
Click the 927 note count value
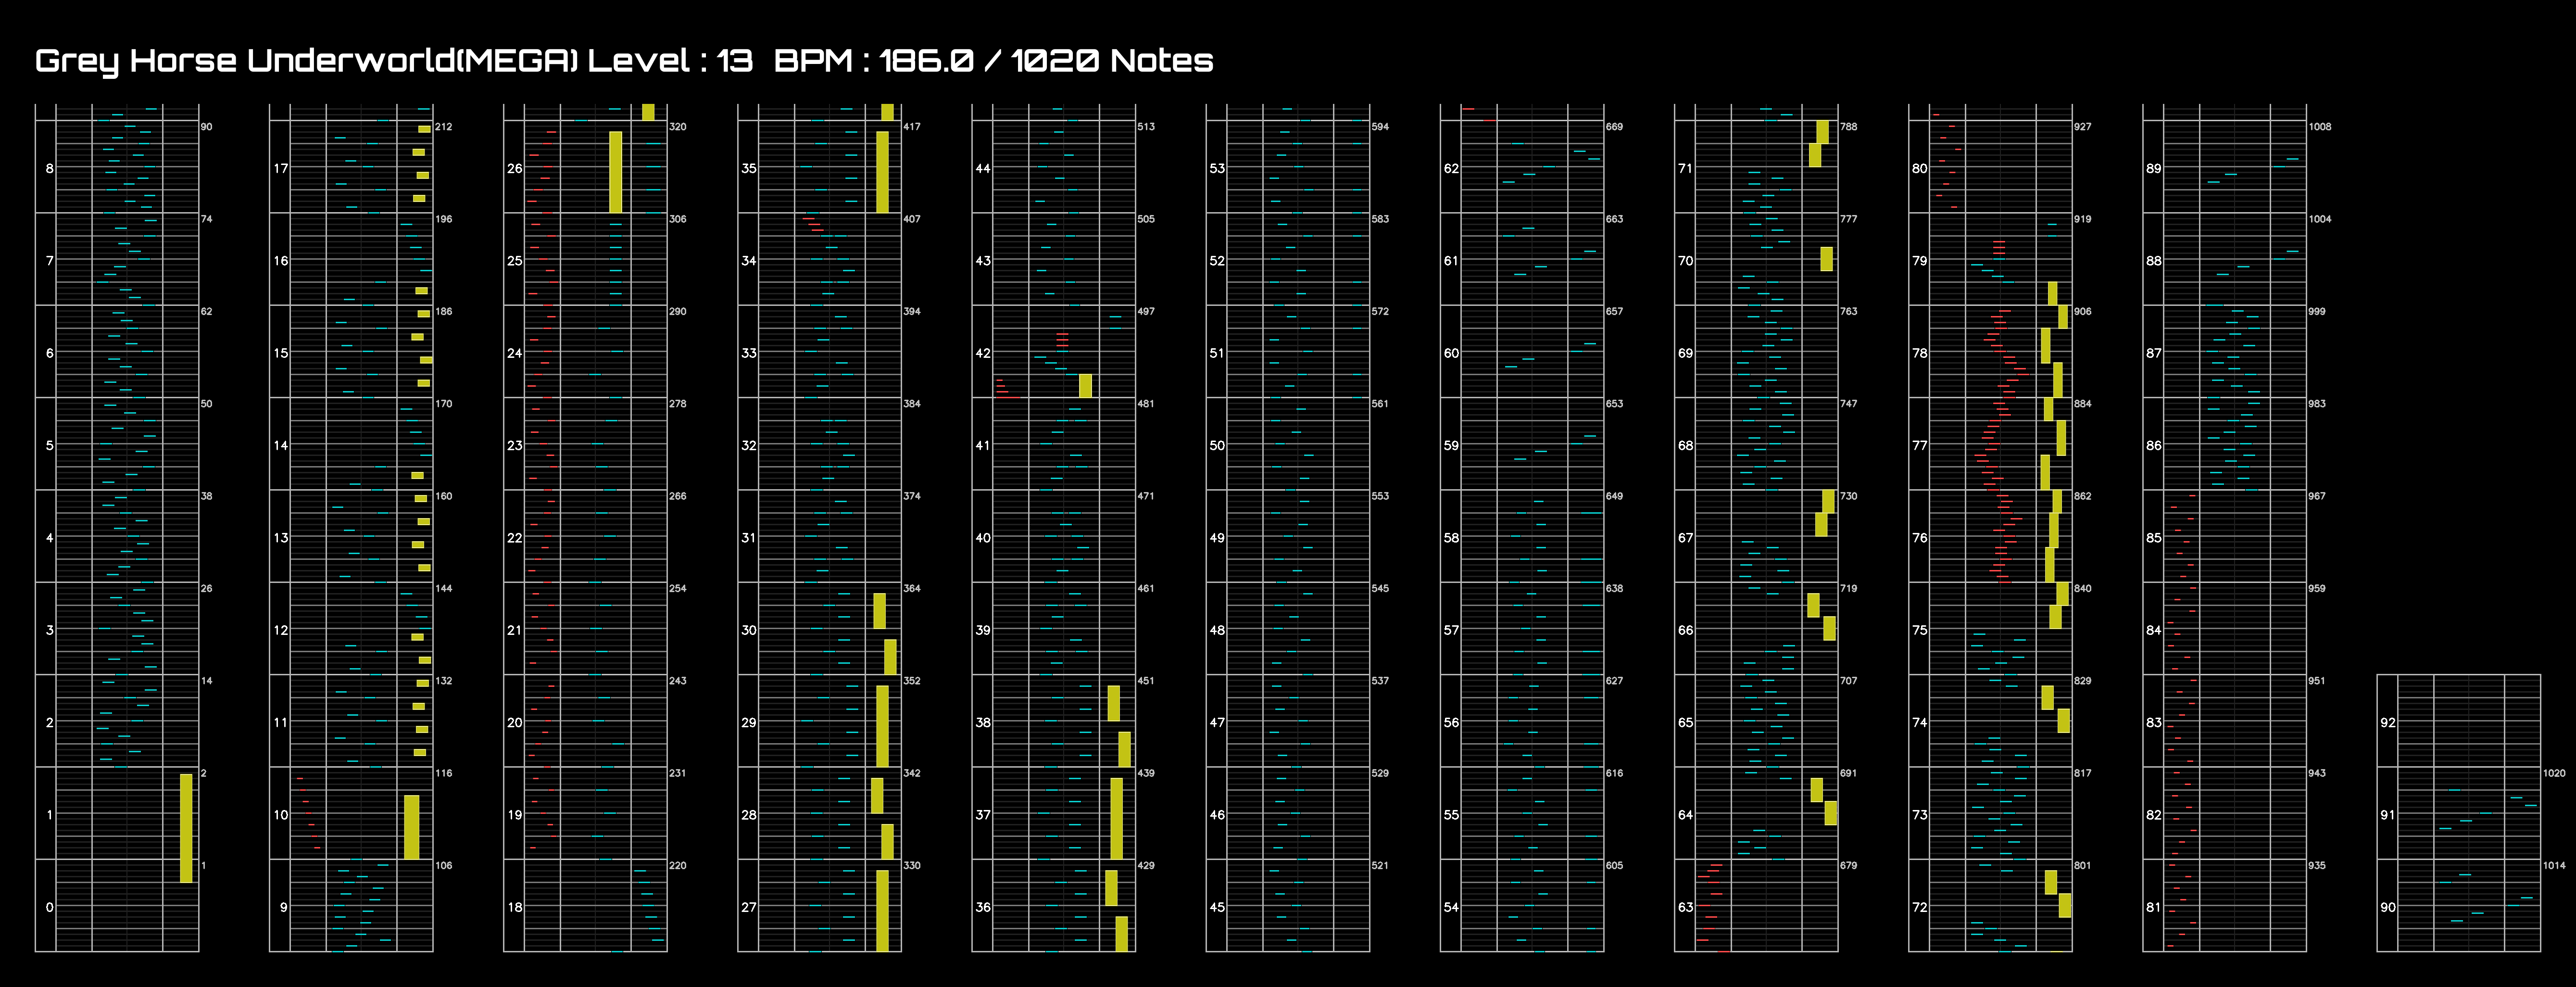click(x=2082, y=127)
